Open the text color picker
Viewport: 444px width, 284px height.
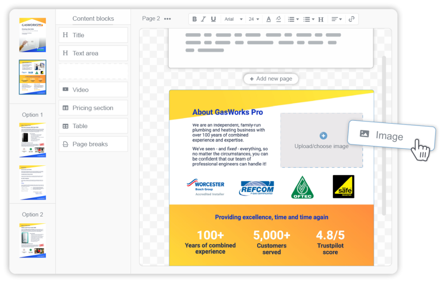click(x=268, y=19)
